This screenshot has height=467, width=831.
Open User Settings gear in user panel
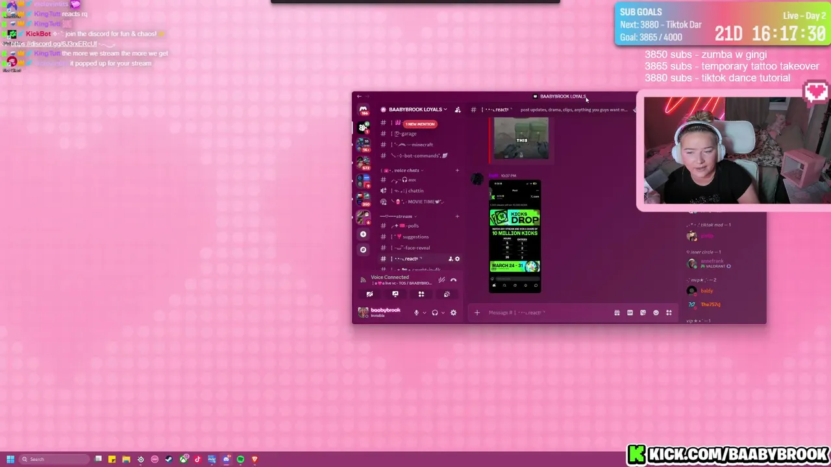[x=453, y=313]
